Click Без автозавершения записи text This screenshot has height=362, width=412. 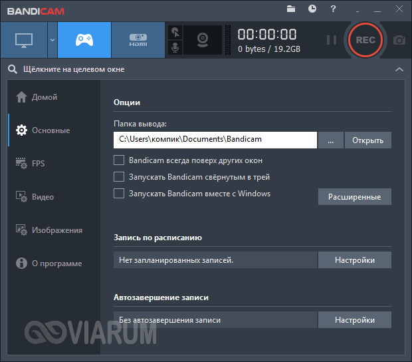pos(169,320)
